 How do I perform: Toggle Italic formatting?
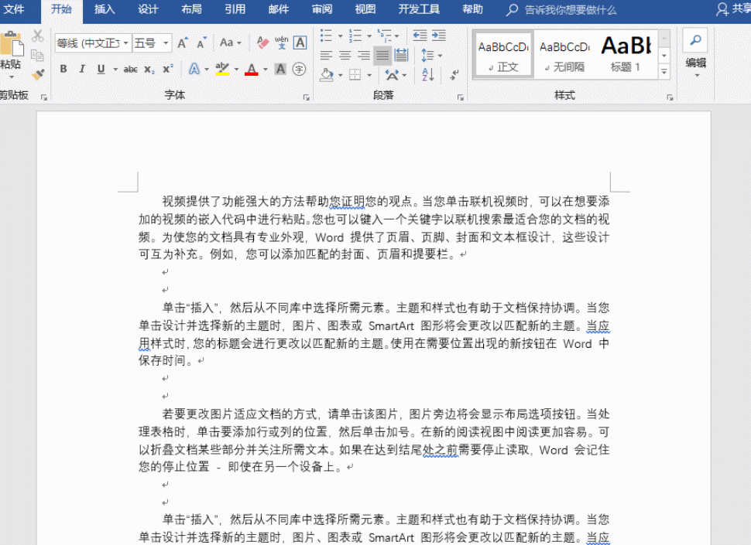coord(82,70)
